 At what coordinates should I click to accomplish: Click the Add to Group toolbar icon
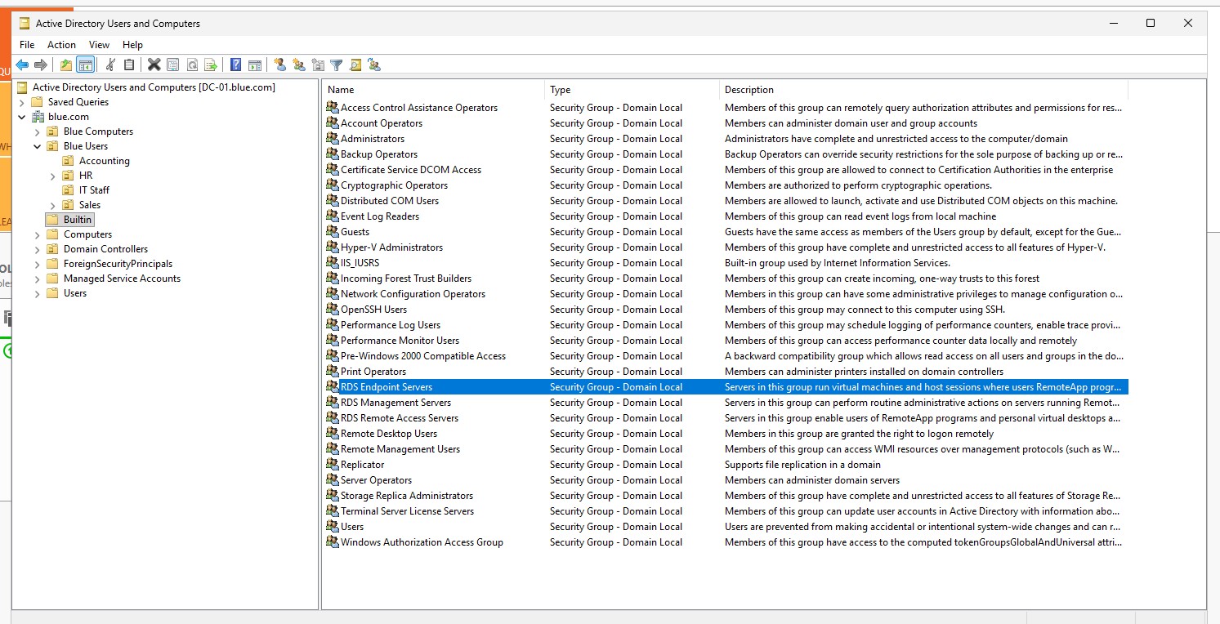[374, 65]
